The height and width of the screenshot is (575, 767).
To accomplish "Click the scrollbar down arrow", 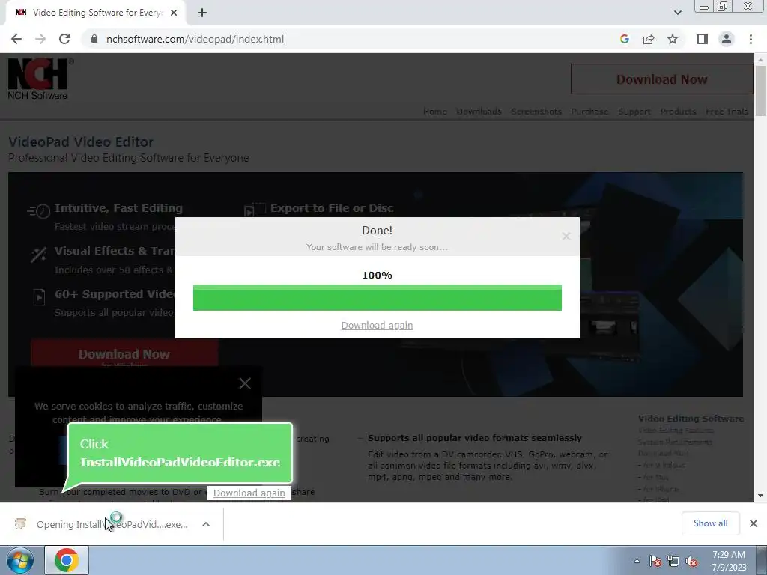I will point(760,496).
